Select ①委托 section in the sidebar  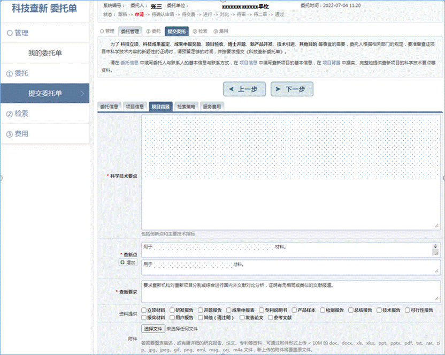click(45, 73)
